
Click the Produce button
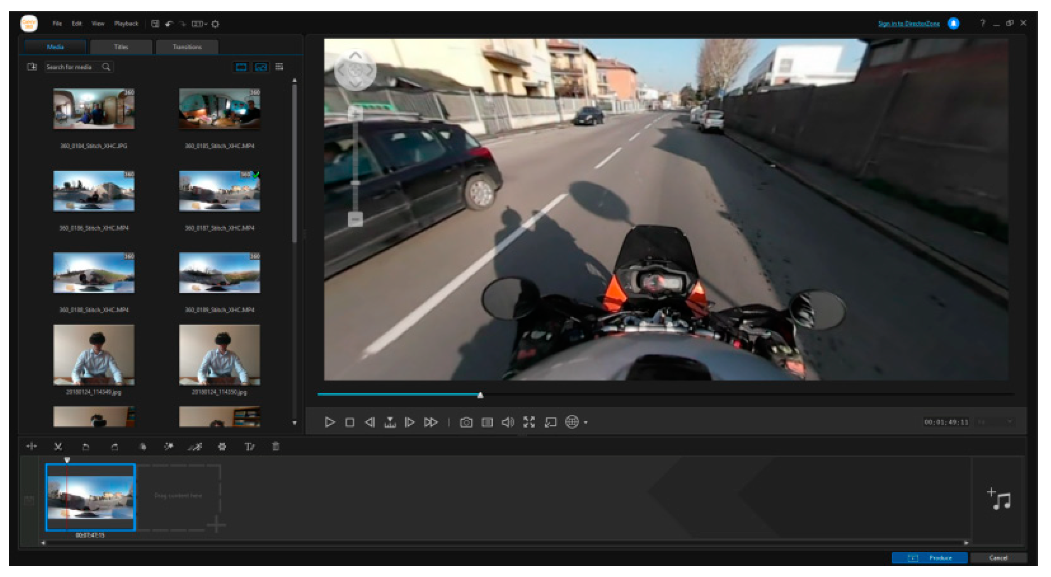coord(929,558)
